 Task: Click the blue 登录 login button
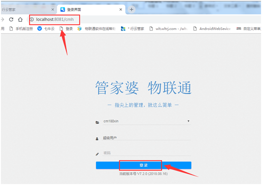[143, 165]
